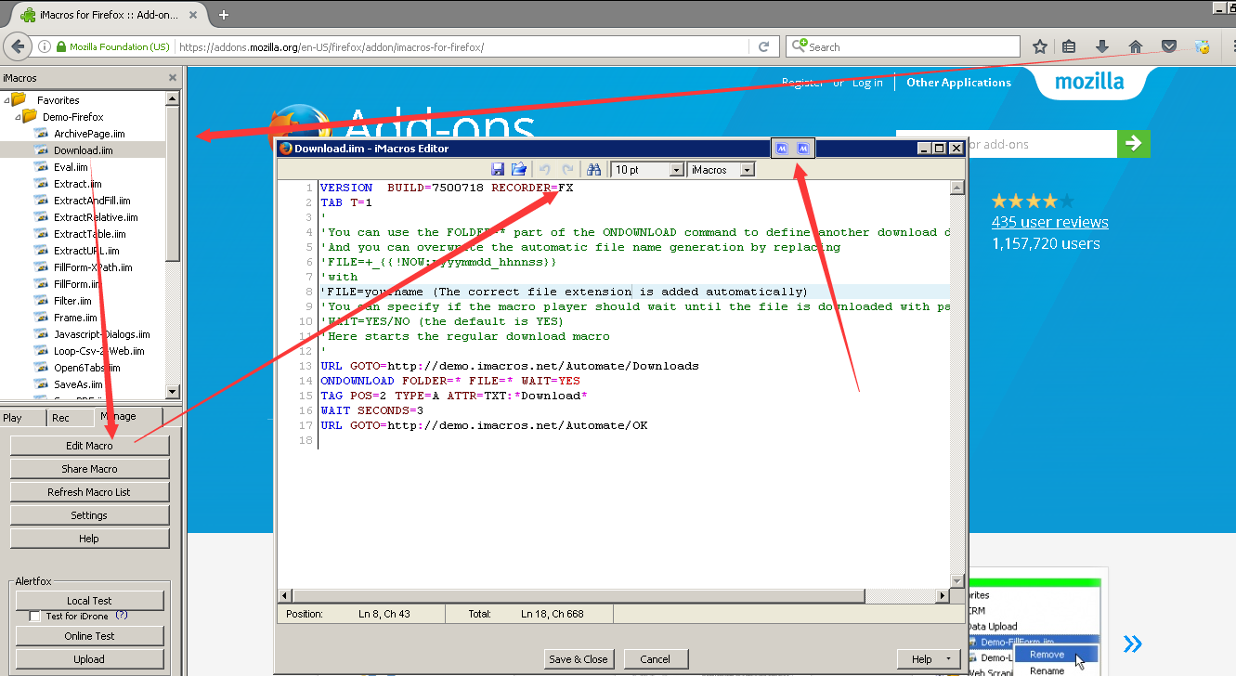Click the second blue M icon in the editor title bar
This screenshot has height=676, width=1236.
[804, 149]
